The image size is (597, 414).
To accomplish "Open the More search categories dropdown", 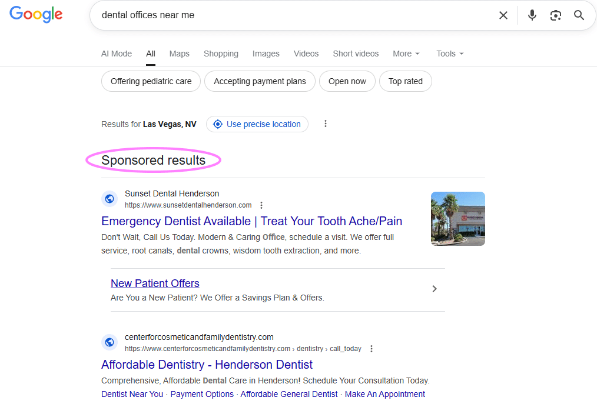I will [x=406, y=54].
